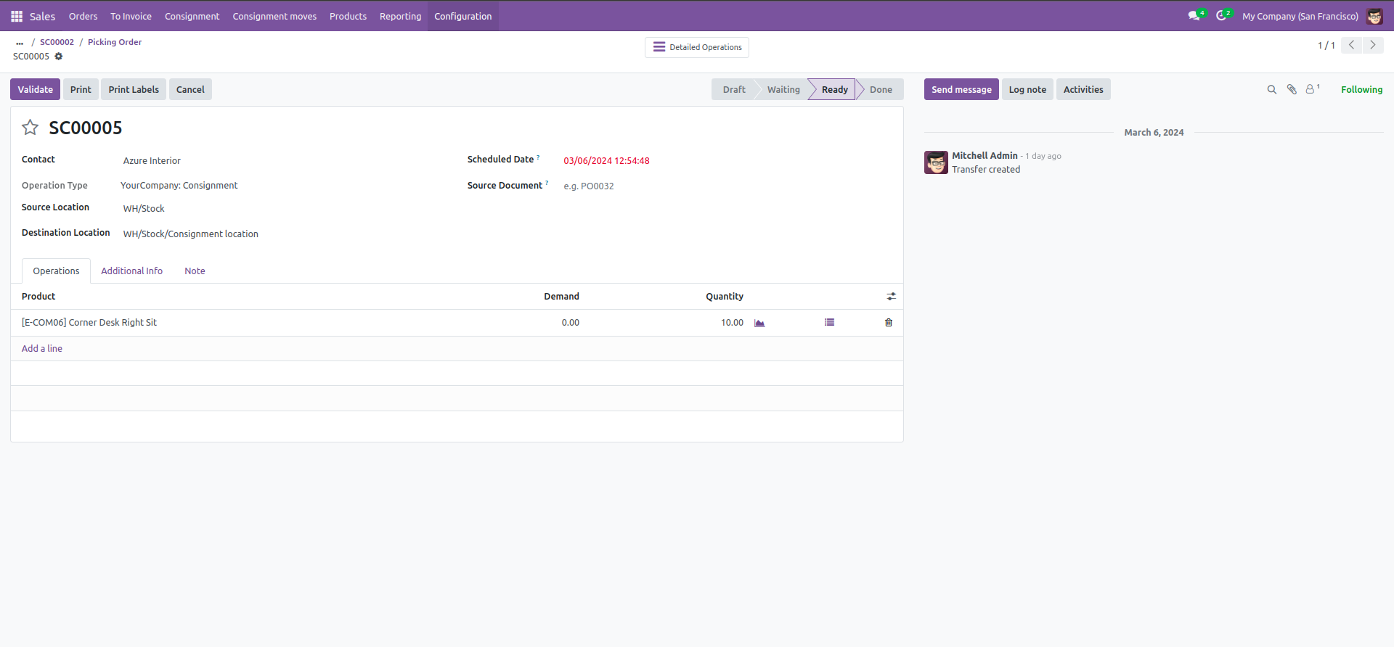Open optional columns settings icon
Screen dimensions: 1394x647
892,297
